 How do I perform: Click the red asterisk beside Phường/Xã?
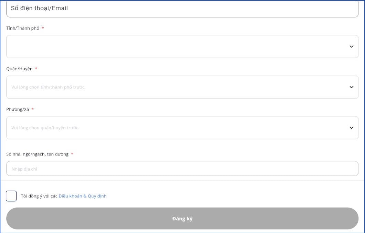click(33, 110)
